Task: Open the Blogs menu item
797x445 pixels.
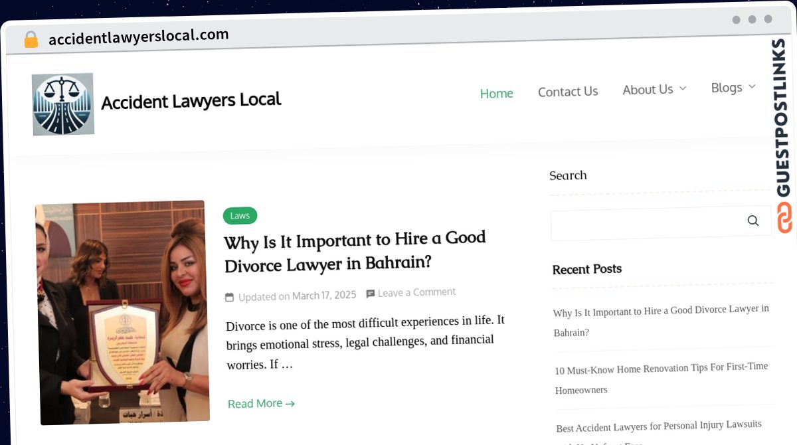Action: [x=727, y=88]
